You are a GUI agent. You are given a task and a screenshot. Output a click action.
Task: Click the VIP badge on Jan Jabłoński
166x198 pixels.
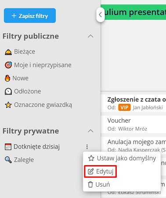(x=124, y=108)
